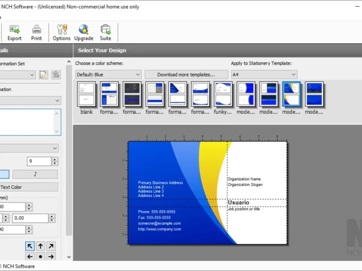Click the font size field showing 9

[39, 161]
